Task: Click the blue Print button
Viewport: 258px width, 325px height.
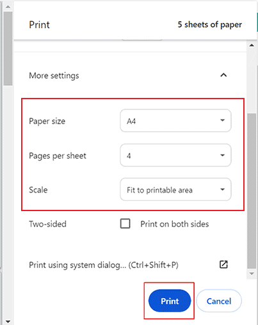Action: pyautogui.click(x=170, y=301)
